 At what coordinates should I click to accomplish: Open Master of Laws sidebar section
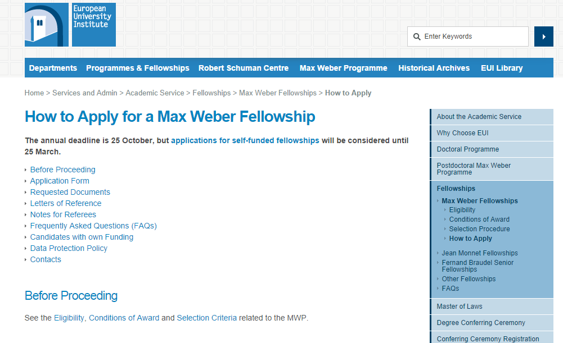pos(460,307)
